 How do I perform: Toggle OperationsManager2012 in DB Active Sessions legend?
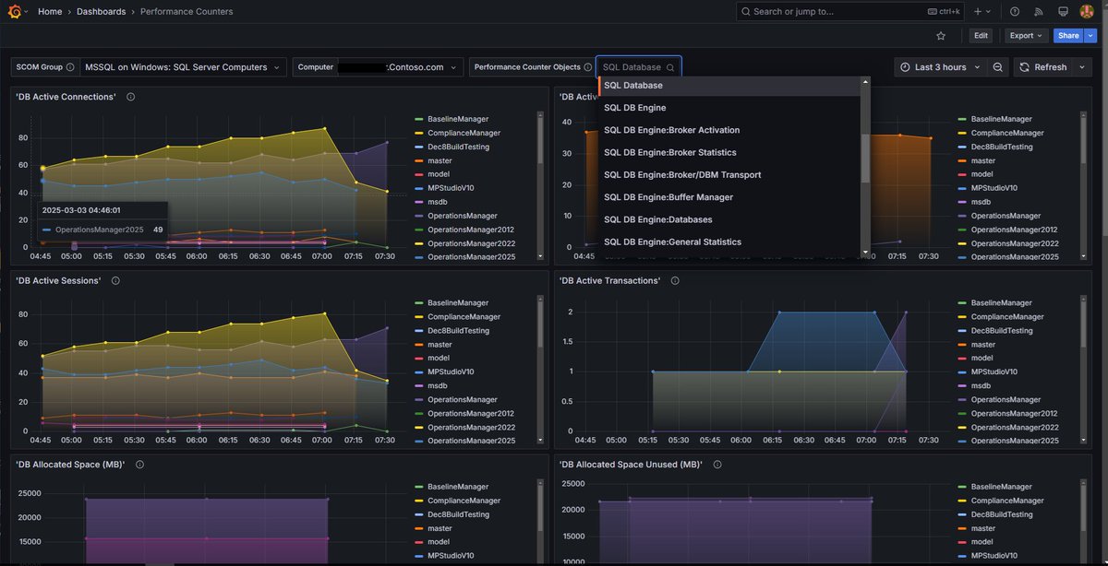tap(471, 414)
